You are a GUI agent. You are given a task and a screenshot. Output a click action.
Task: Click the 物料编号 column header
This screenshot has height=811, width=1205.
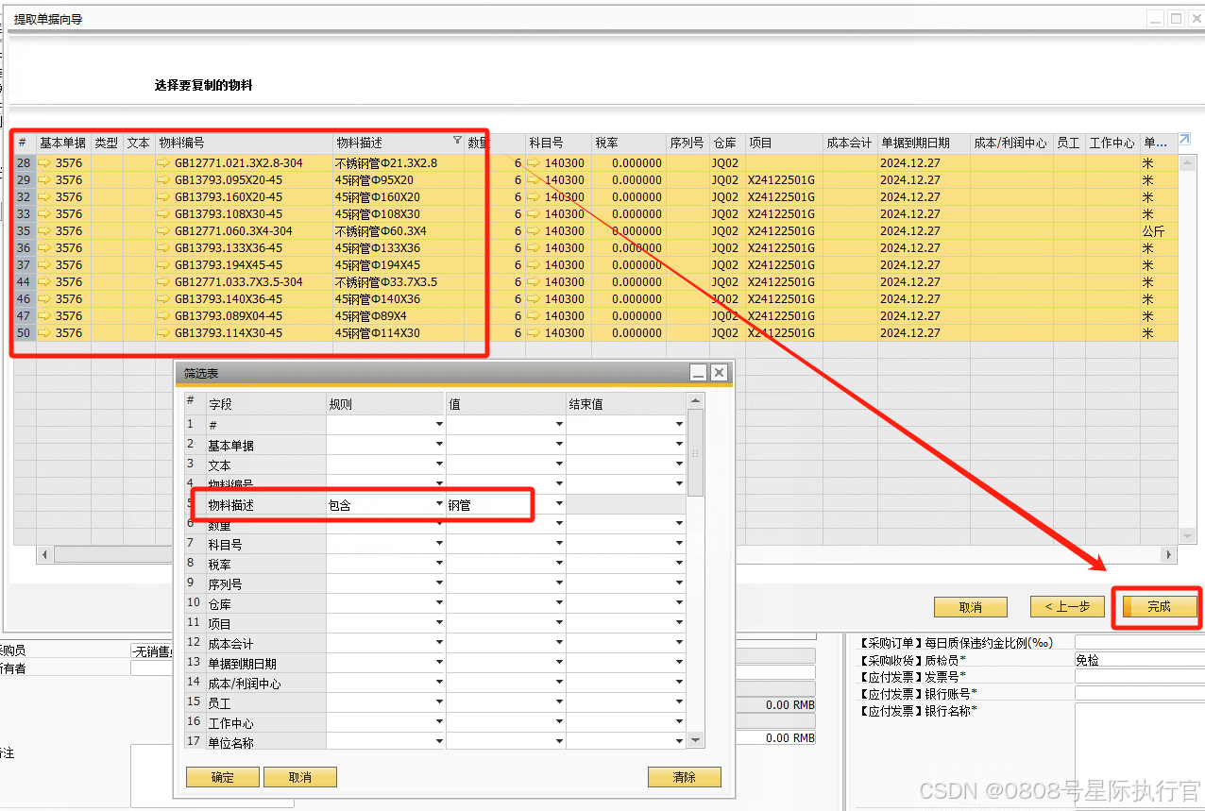pyautogui.click(x=244, y=143)
